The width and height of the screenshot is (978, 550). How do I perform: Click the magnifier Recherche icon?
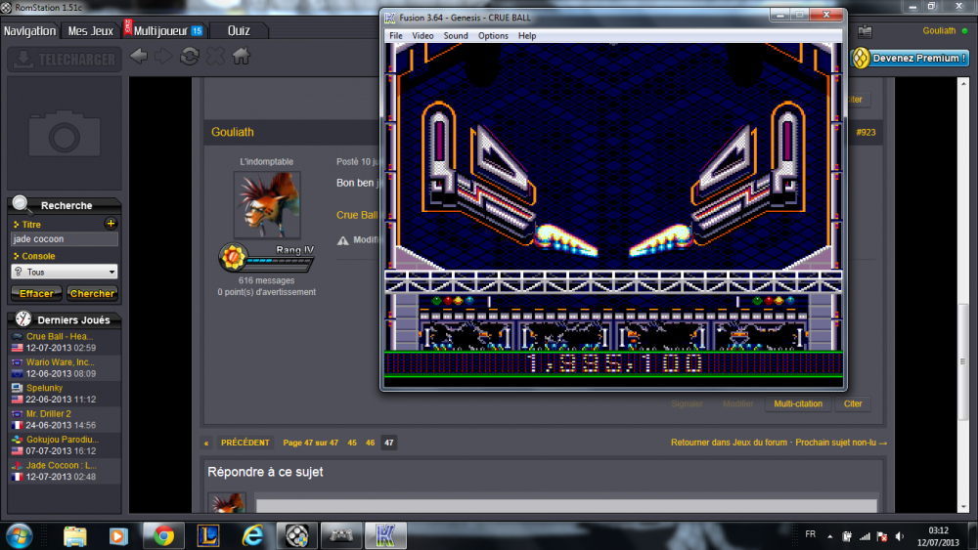[21, 203]
